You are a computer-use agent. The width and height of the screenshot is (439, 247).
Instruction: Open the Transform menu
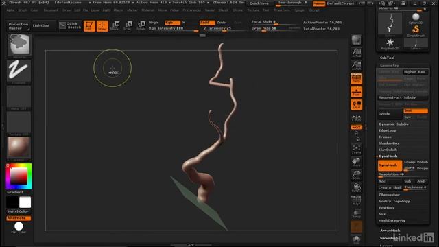(282, 10)
